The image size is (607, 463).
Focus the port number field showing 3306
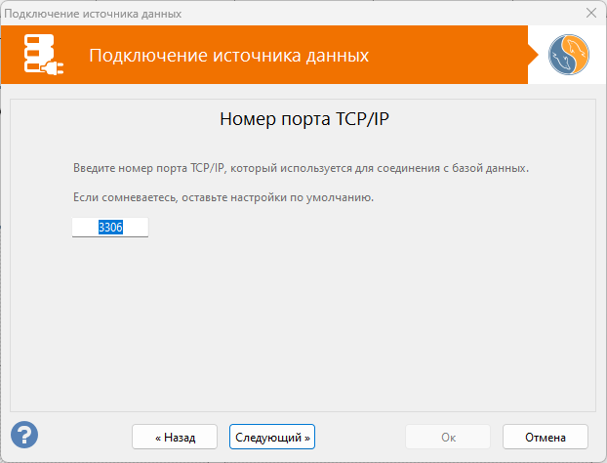[110, 227]
